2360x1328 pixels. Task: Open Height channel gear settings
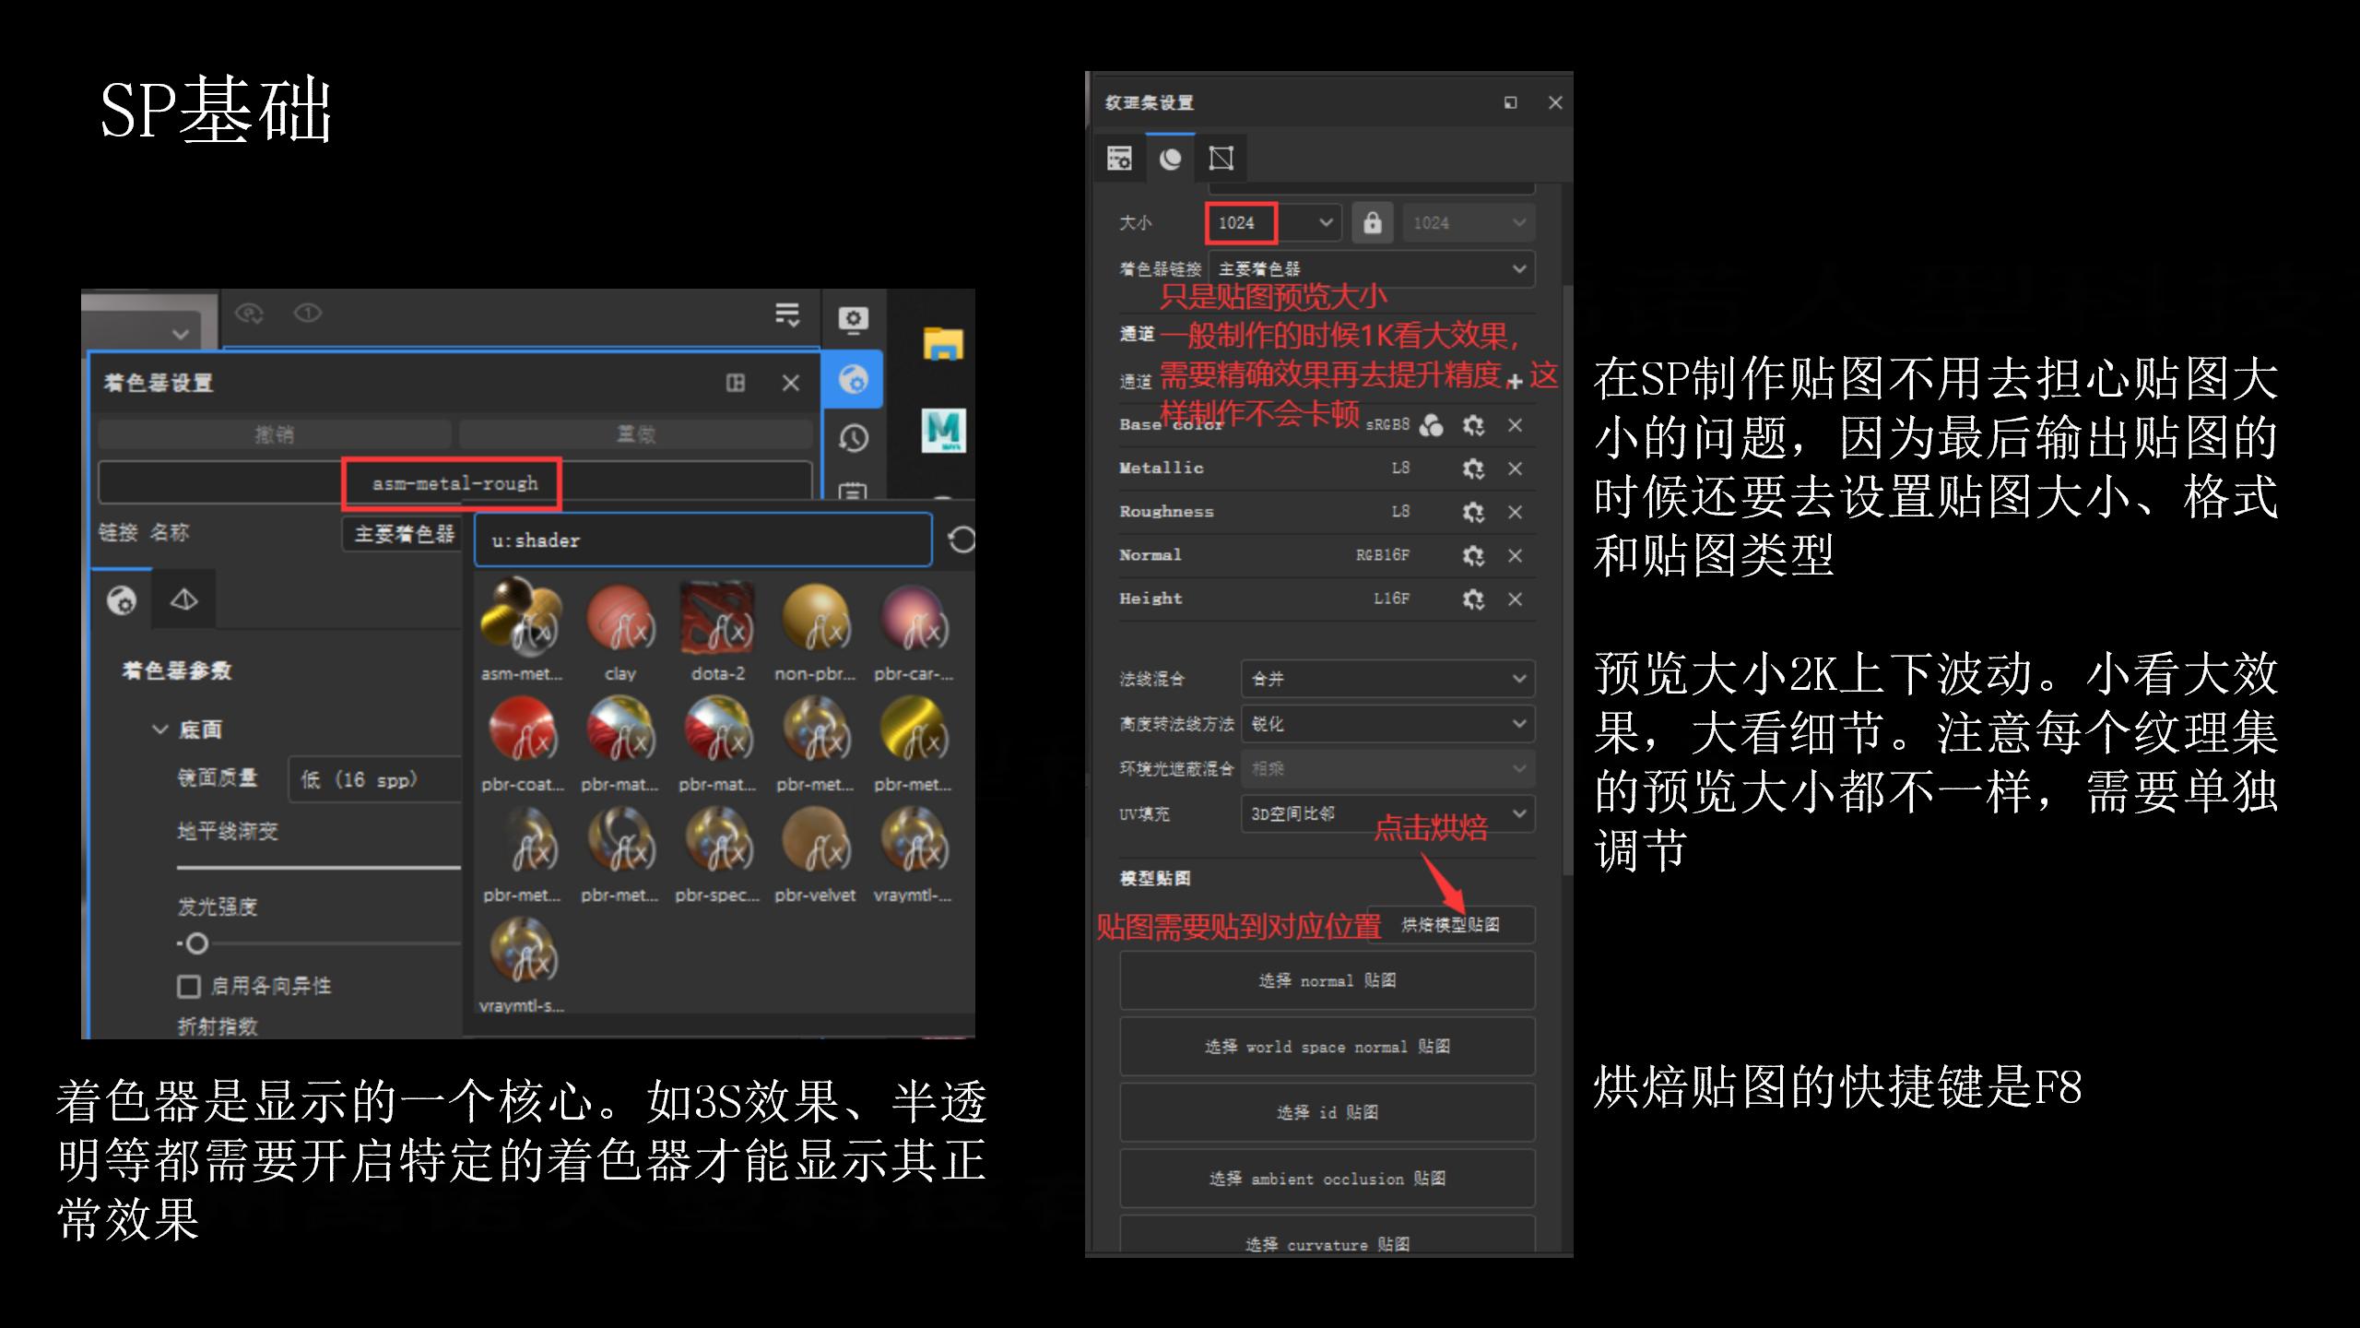click(x=1473, y=599)
